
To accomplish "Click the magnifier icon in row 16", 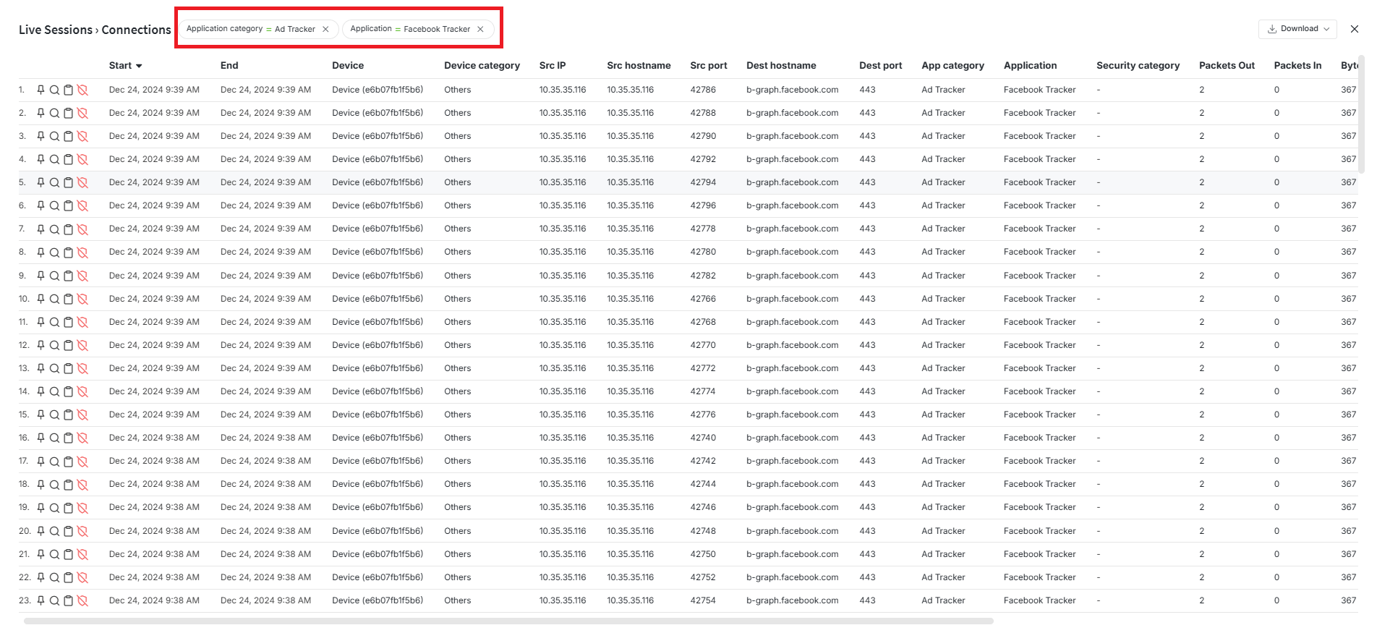I will [54, 438].
